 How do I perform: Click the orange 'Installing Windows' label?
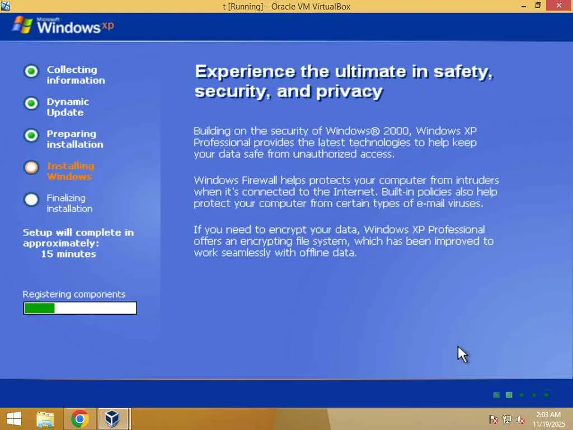coord(71,171)
